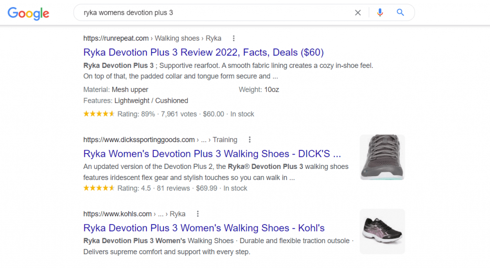Click the text 'Rating: 89%'
Screen dimensions: 490x268
tap(136, 114)
